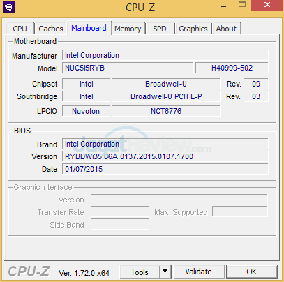Click the Transfer Rate field
The width and height of the screenshot is (284, 282).
[x=120, y=212]
